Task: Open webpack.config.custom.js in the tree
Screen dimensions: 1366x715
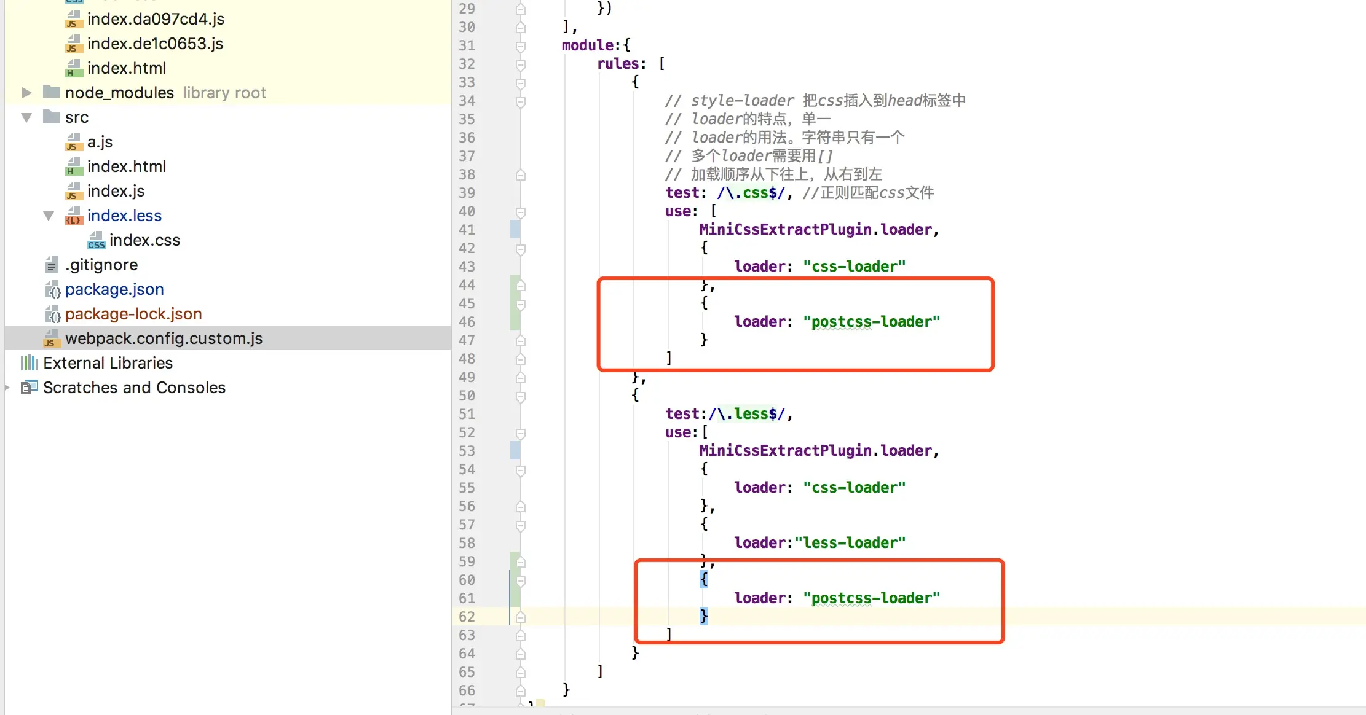Action: pyautogui.click(x=164, y=338)
